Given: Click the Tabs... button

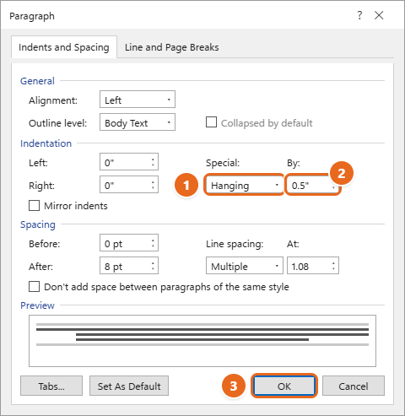Looking at the screenshot, I should click(51, 386).
